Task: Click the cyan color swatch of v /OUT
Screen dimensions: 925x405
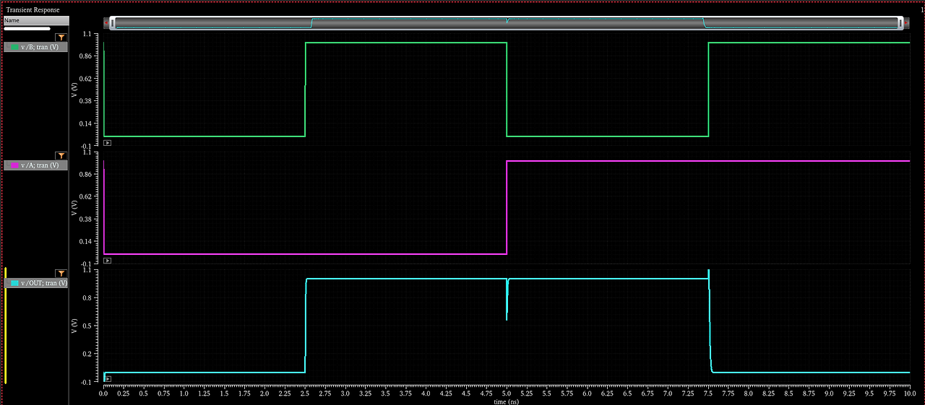Action: (x=14, y=283)
